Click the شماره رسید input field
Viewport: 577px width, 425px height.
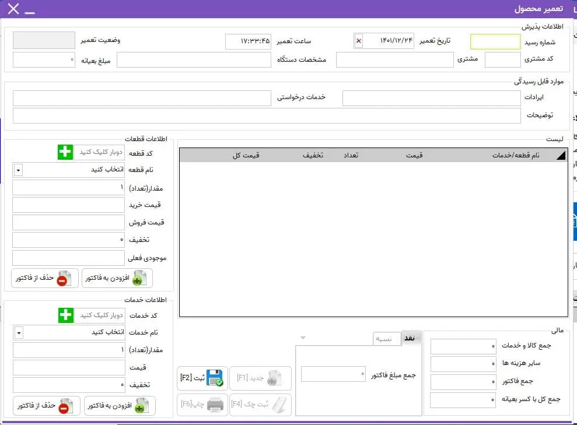click(x=495, y=42)
